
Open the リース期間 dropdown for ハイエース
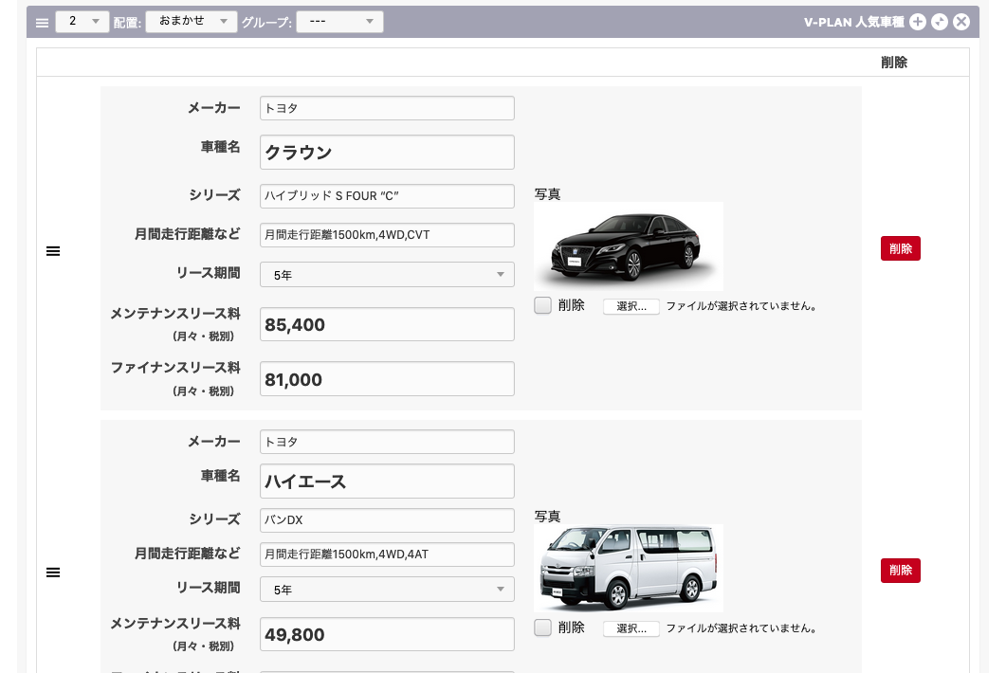387,590
